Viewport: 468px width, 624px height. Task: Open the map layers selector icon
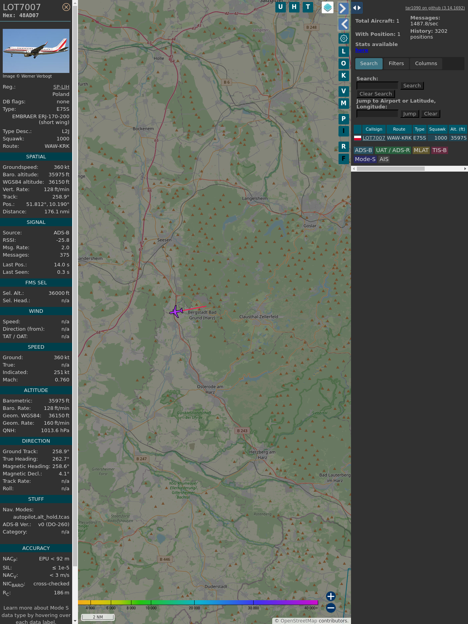(x=328, y=7)
